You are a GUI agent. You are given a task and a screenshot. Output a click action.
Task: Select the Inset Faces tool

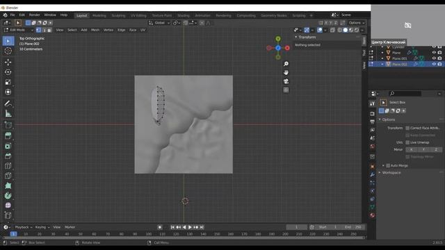[8, 146]
